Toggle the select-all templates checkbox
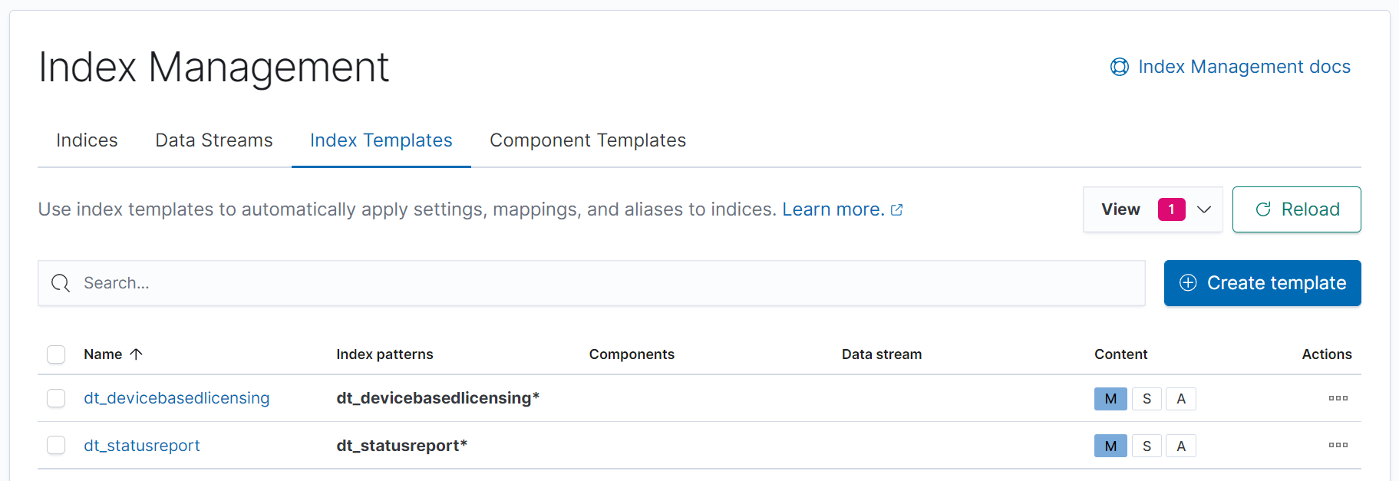This screenshot has height=481, width=1399. pyautogui.click(x=56, y=354)
